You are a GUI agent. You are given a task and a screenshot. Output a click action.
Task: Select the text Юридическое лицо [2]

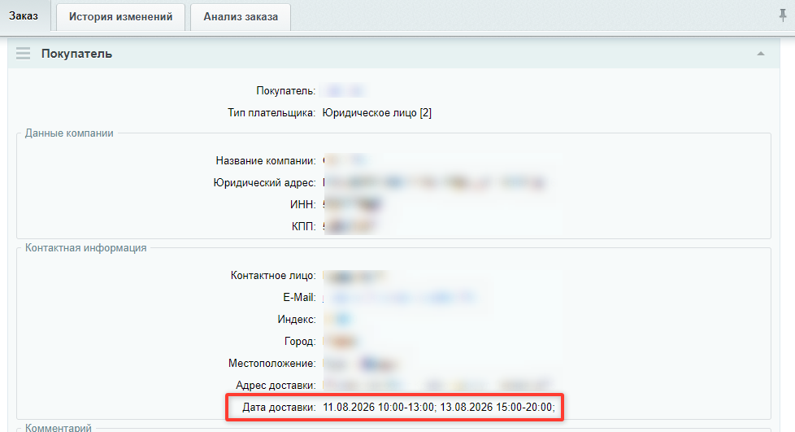pos(376,113)
